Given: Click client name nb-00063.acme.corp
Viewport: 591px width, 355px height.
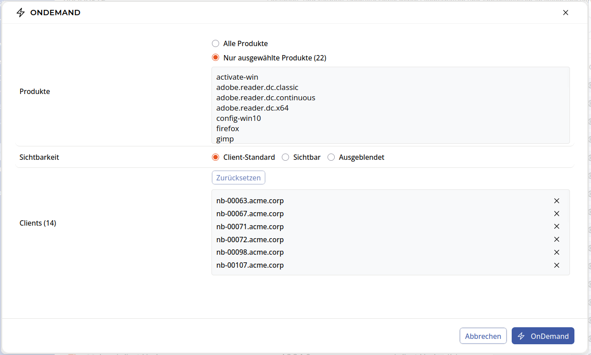Looking at the screenshot, I should (250, 201).
